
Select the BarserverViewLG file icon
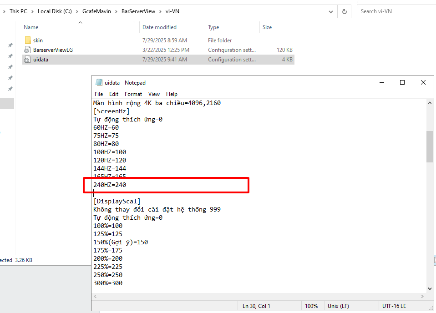click(28, 50)
